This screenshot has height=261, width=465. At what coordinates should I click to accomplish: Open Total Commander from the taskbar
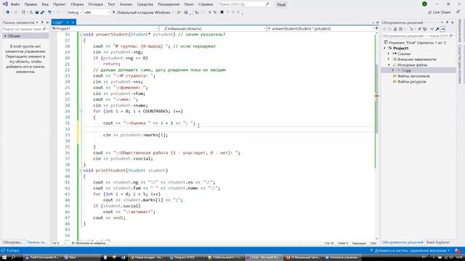(42, 257)
